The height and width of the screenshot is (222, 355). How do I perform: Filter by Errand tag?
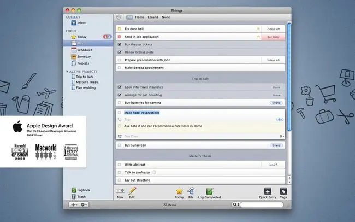tap(153, 17)
